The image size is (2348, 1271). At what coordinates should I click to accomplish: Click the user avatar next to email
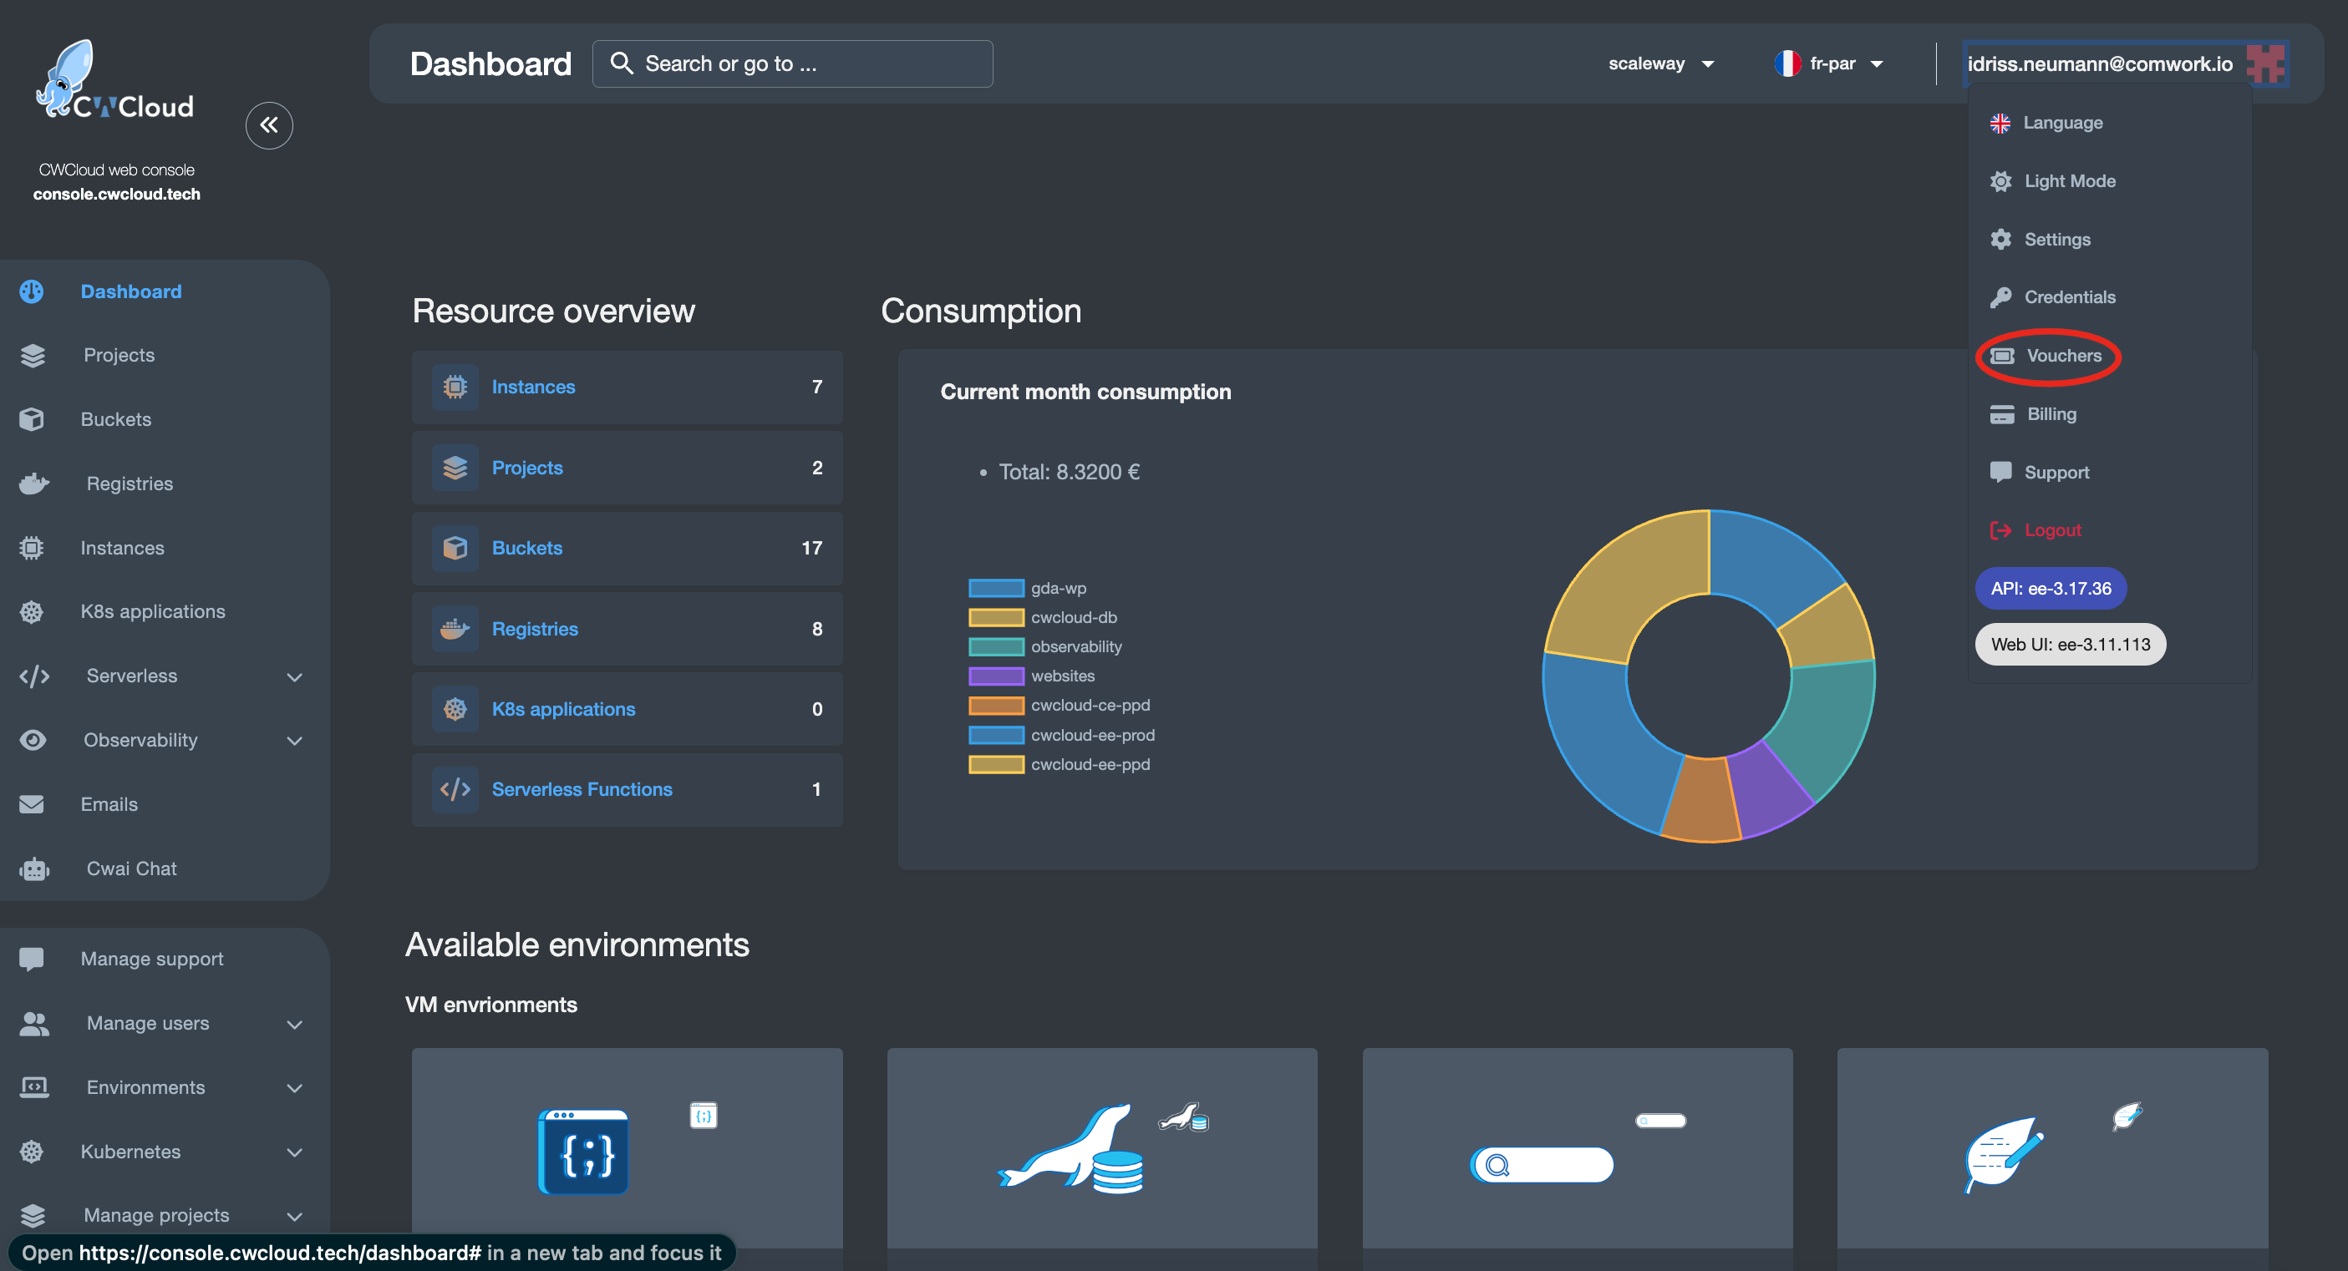click(x=2265, y=63)
